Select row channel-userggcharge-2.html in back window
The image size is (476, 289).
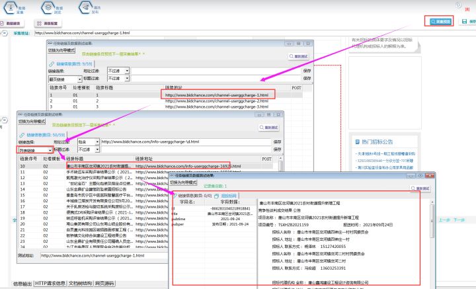coord(175,101)
